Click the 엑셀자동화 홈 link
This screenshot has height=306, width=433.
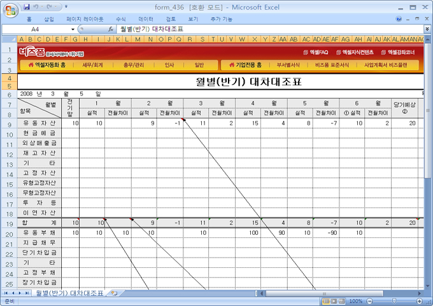(46, 65)
